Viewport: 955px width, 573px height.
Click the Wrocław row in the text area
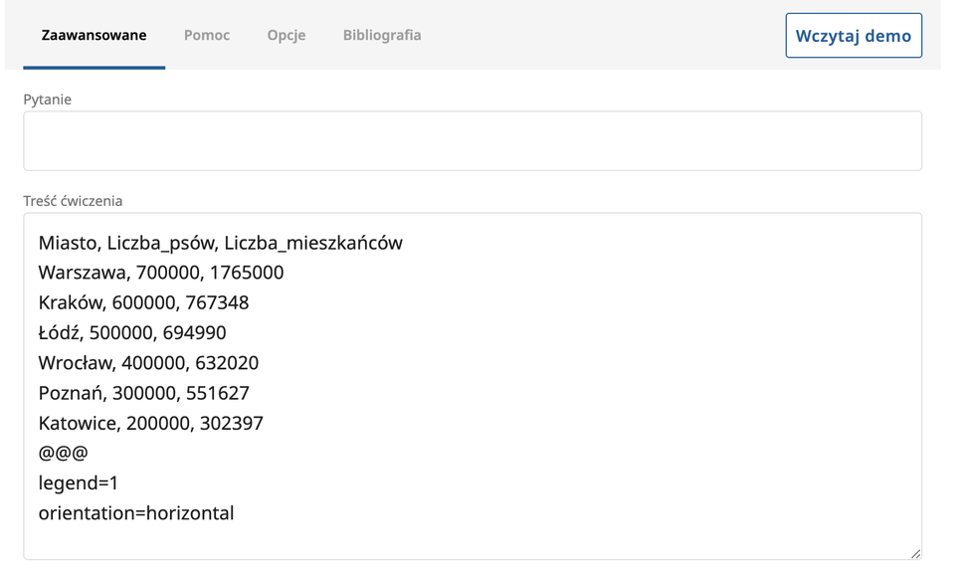coord(148,363)
